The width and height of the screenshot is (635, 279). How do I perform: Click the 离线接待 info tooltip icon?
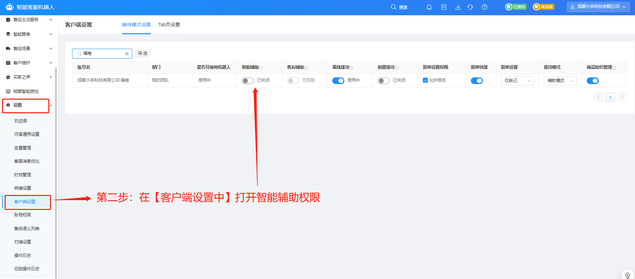pos(352,68)
